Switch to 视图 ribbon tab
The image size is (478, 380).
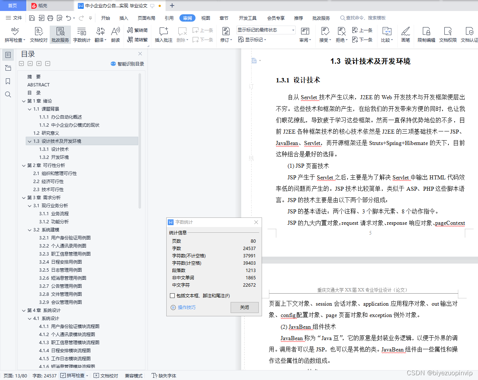[206, 18]
